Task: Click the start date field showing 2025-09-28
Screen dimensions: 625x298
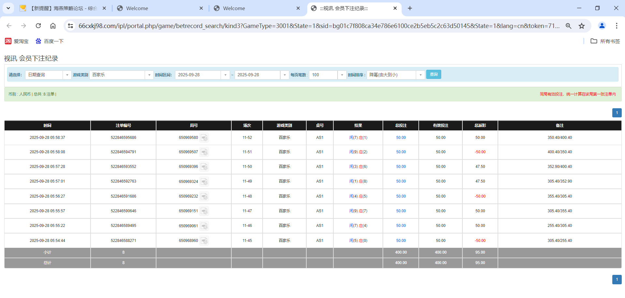Action: [198, 75]
